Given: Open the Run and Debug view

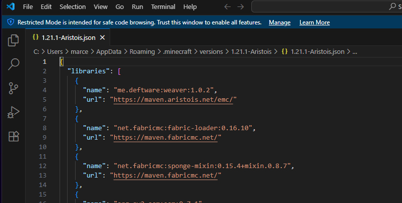Looking at the screenshot, I should [14, 112].
